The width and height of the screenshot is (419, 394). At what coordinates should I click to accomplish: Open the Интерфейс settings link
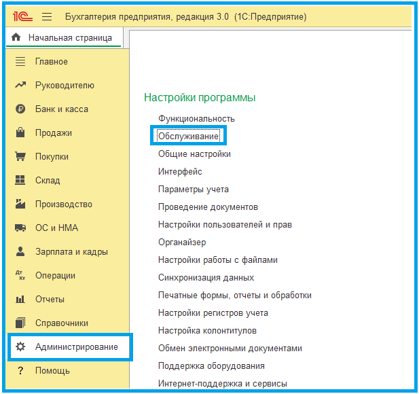[180, 172]
